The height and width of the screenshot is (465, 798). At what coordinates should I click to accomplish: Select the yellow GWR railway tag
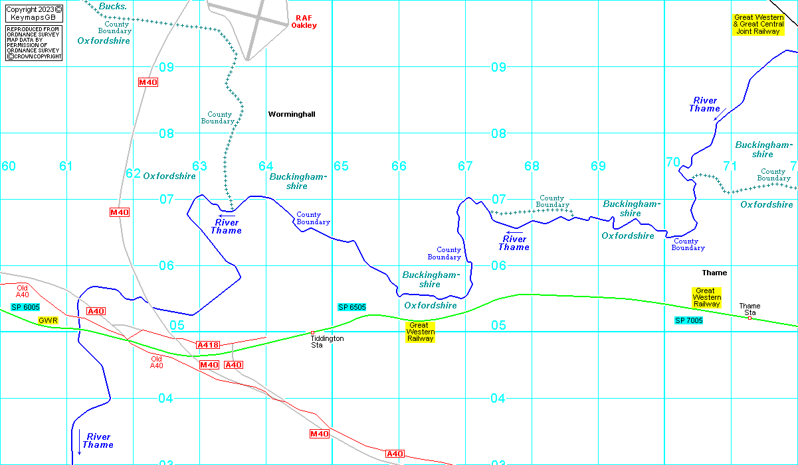point(48,320)
